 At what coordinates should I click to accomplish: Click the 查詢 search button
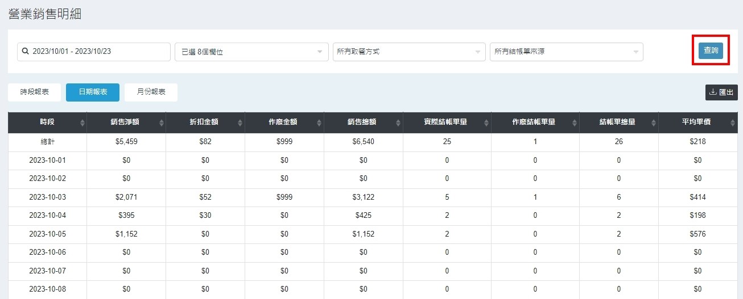click(711, 50)
